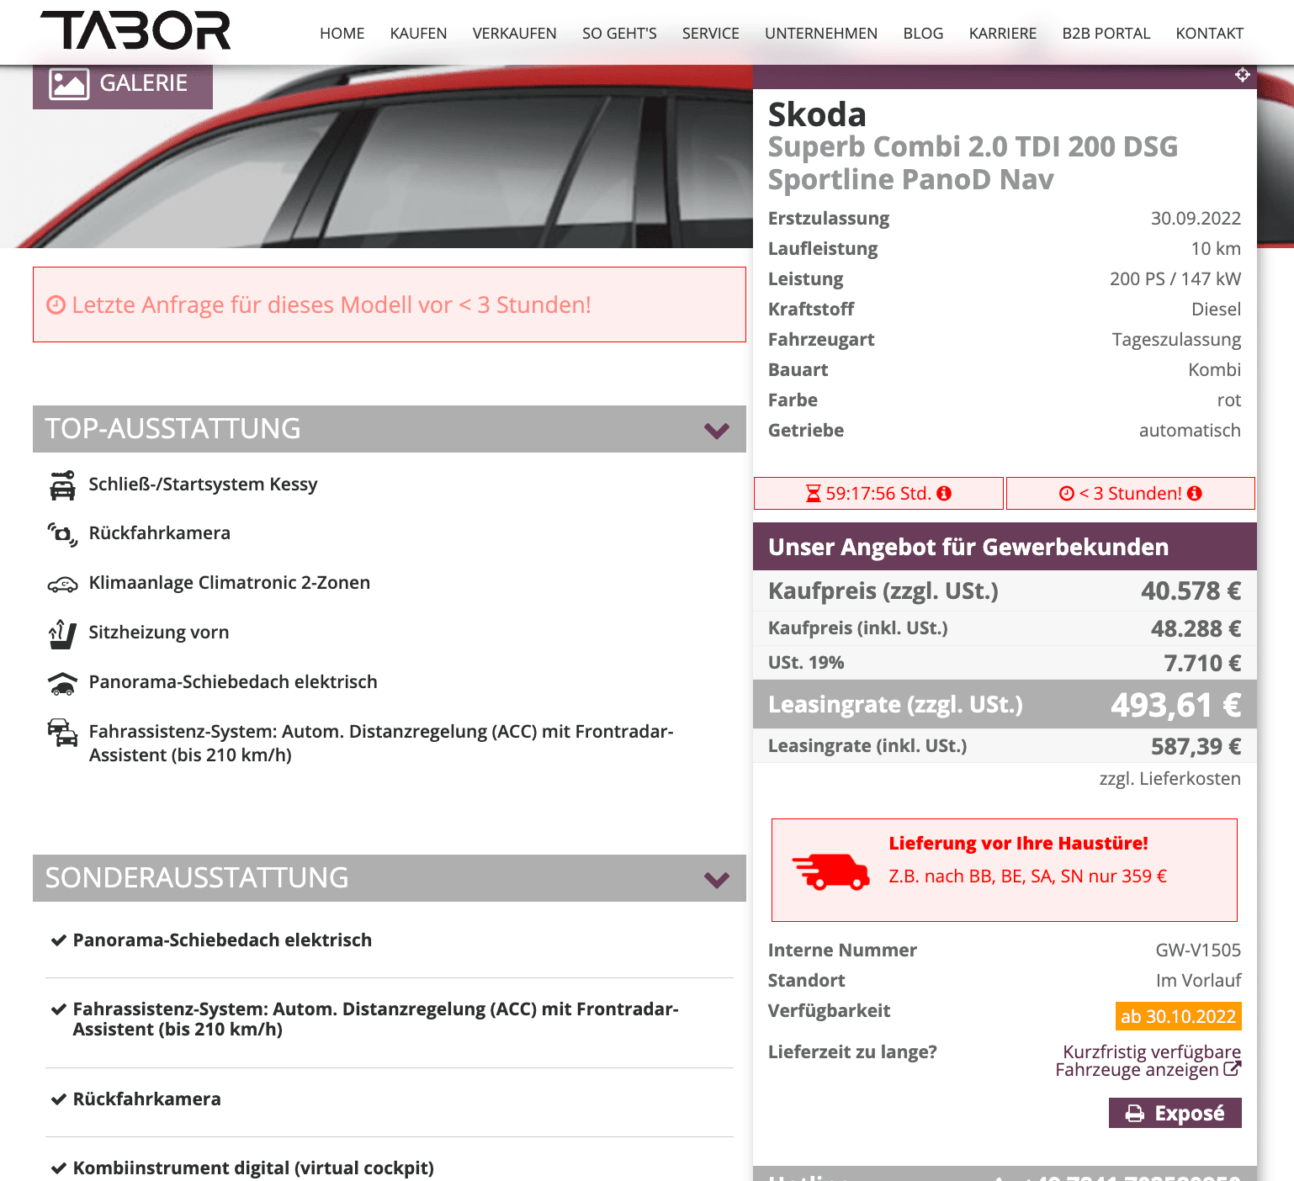The width and height of the screenshot is (1294, 1181).
Task: Click the internal number GW-V1505
Action: [1197, 951]
